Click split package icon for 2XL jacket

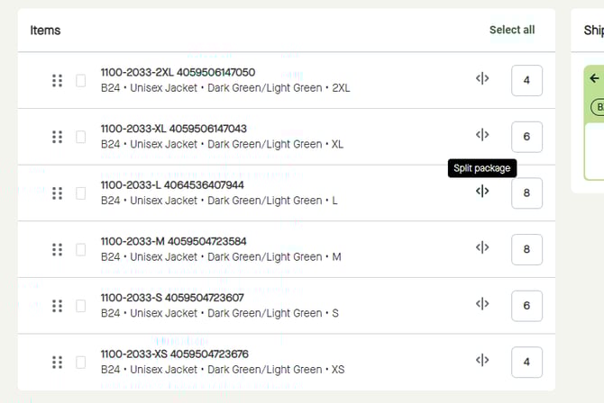click(x=482, y=79)
